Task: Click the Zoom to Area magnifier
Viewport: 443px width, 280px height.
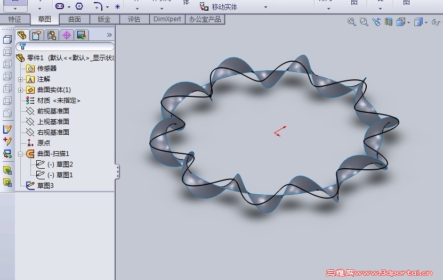Action: (x=364, y=22)
